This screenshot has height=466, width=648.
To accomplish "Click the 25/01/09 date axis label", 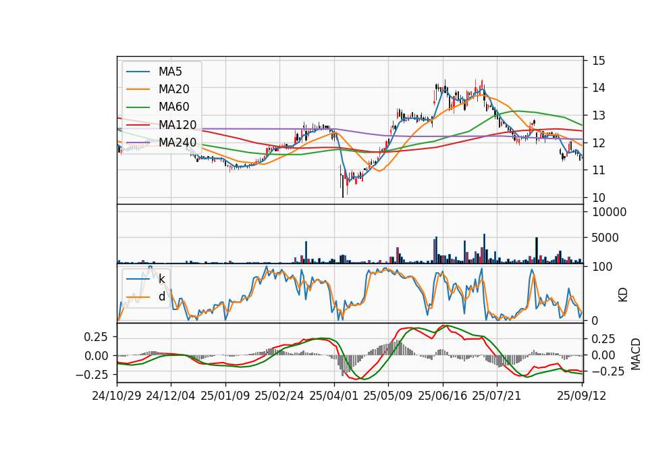I will (225, 396).
